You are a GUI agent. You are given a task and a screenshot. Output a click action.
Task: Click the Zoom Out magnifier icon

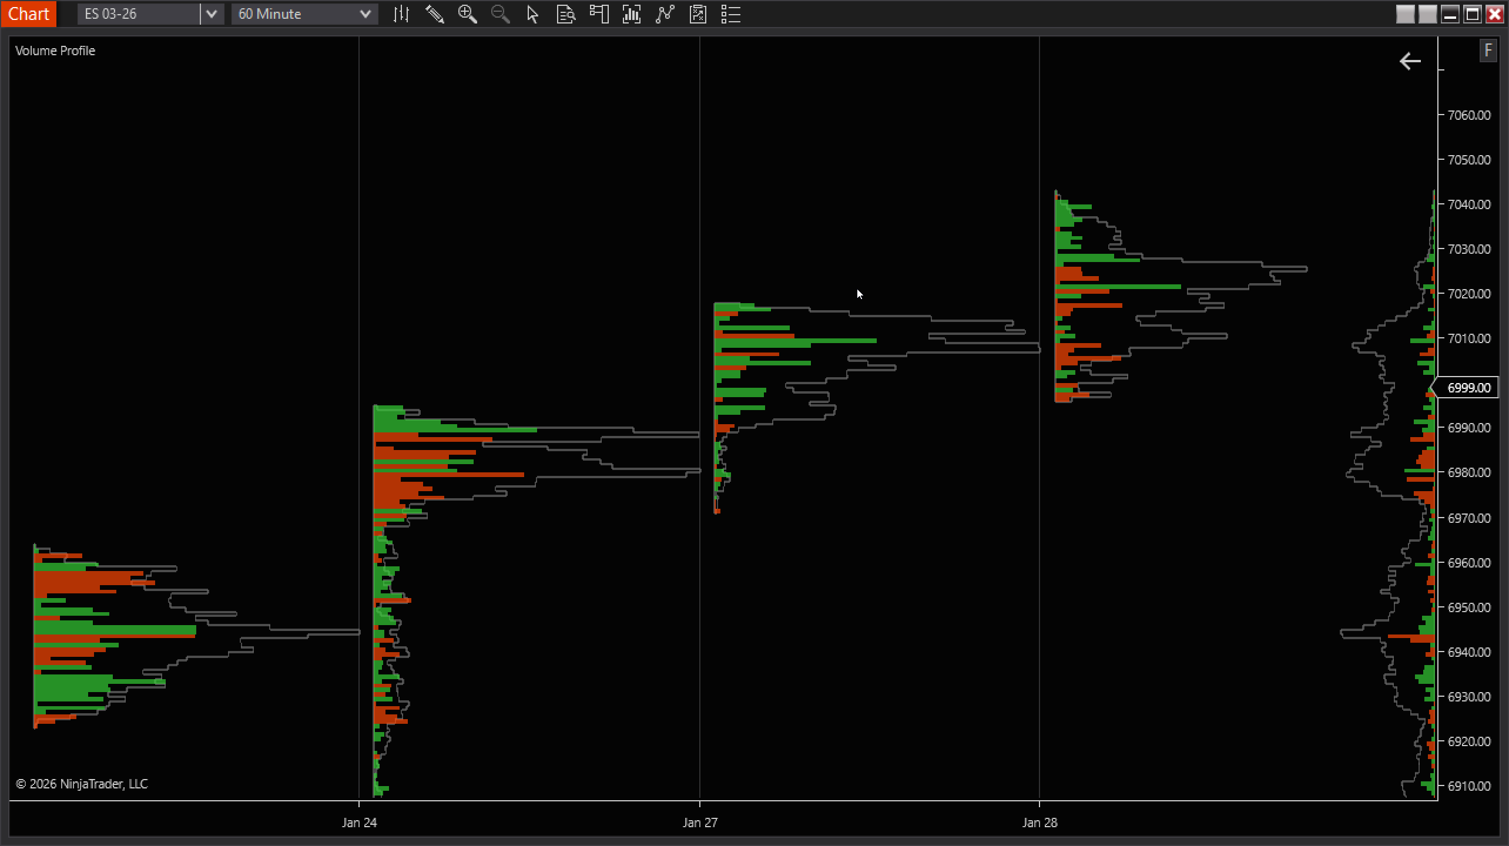(x=500, y=14)
